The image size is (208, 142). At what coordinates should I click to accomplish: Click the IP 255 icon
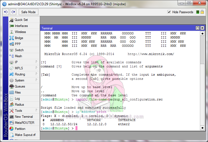12,62
